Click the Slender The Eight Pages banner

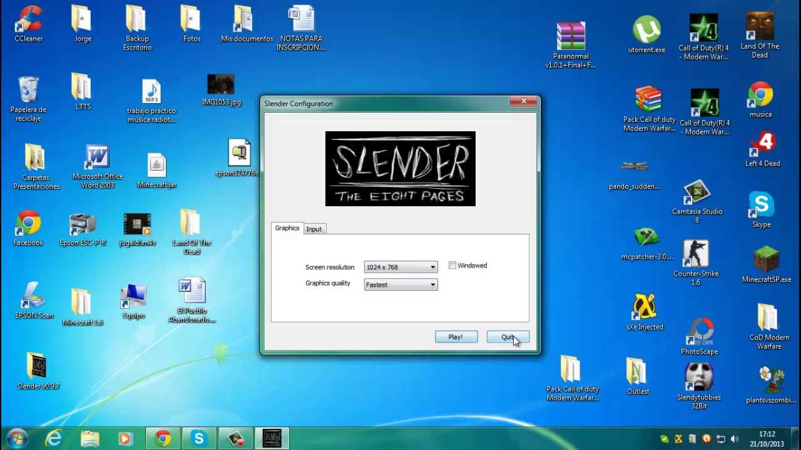click(400, 169)
